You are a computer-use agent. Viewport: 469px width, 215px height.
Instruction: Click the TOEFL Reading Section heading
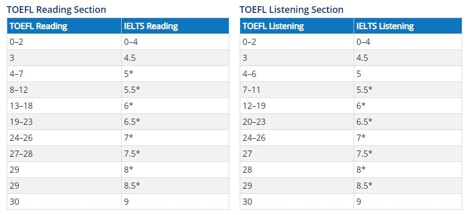(x=56, y=9)
